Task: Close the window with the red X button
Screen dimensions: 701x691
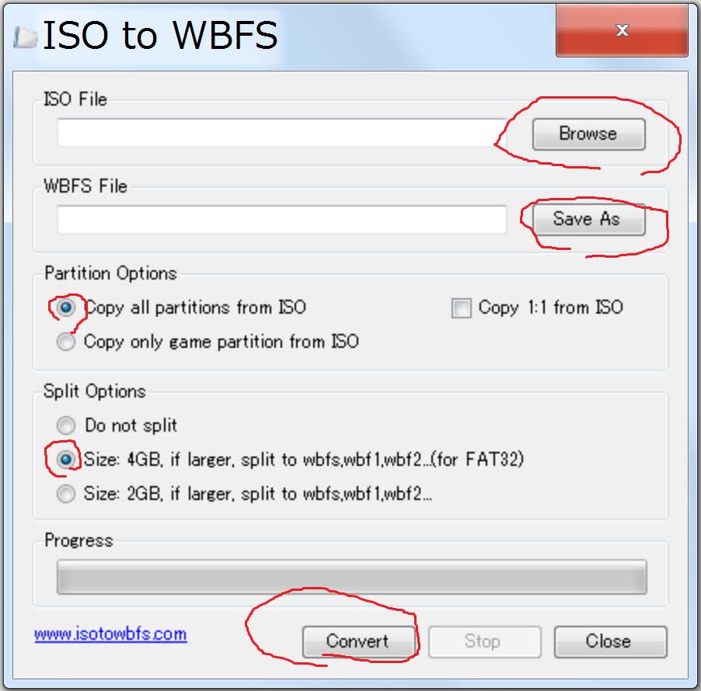Action: pos(622,30)
